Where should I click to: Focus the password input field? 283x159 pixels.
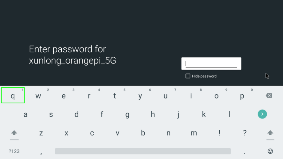click(x=211, y=63)
